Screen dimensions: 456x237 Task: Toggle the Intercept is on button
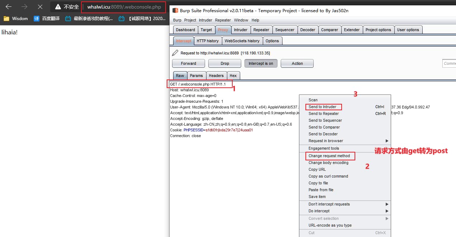coord(261,63)
